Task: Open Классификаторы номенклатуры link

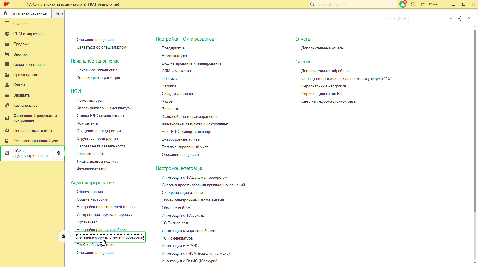Action: tap(104, 108)
